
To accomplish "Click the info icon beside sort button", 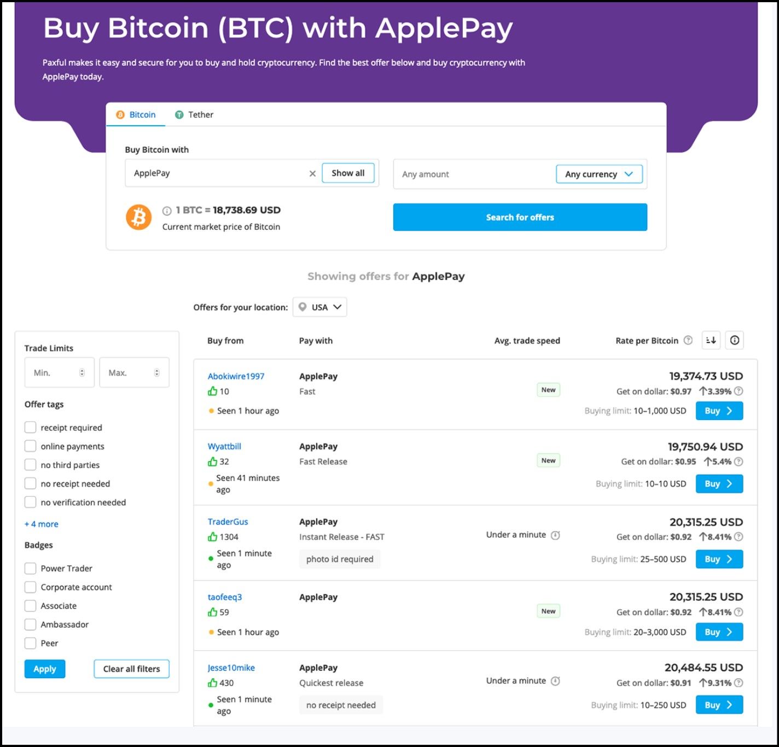I will [x=735, y=340].
